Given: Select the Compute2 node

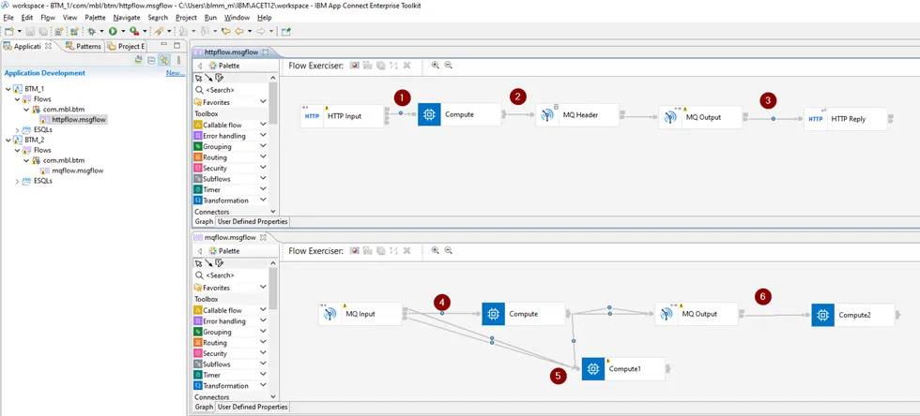Looking at the screenshot, I should coord(852,315).
